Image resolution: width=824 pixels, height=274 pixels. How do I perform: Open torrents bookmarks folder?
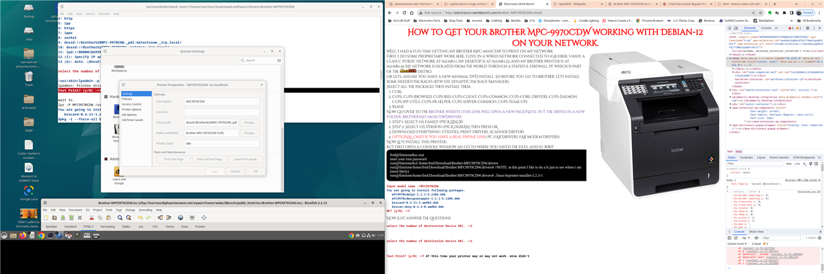(x=474, y=21)
